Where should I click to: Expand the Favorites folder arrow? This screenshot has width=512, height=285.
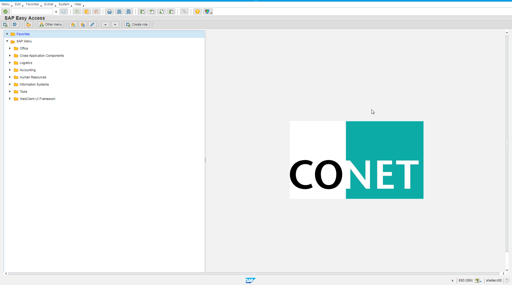coord(7,34)
